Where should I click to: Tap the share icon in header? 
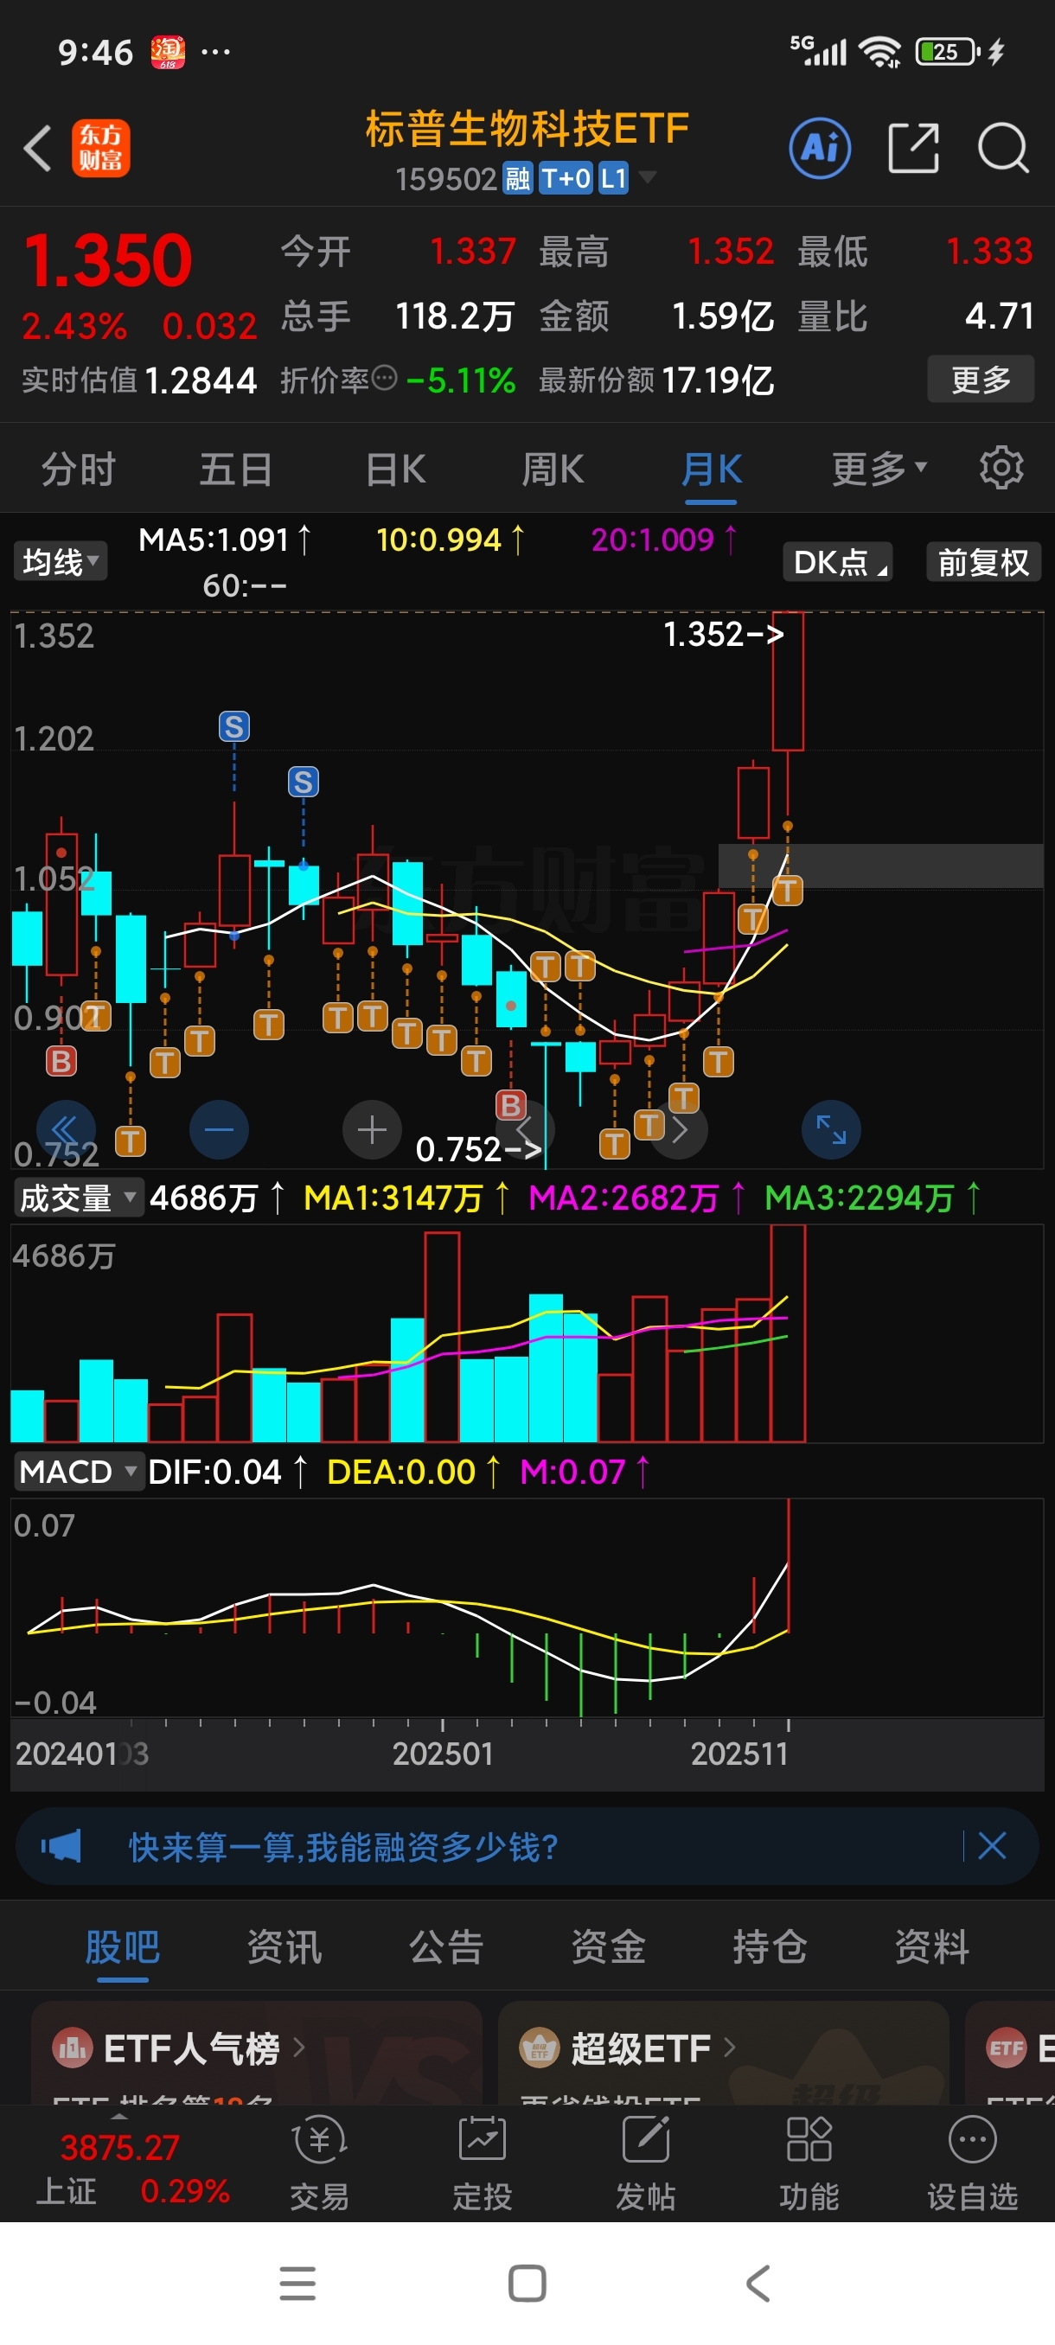click(x=913, y=148)
